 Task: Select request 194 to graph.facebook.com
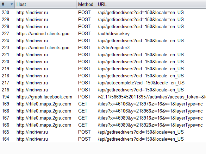pos(103,97)
